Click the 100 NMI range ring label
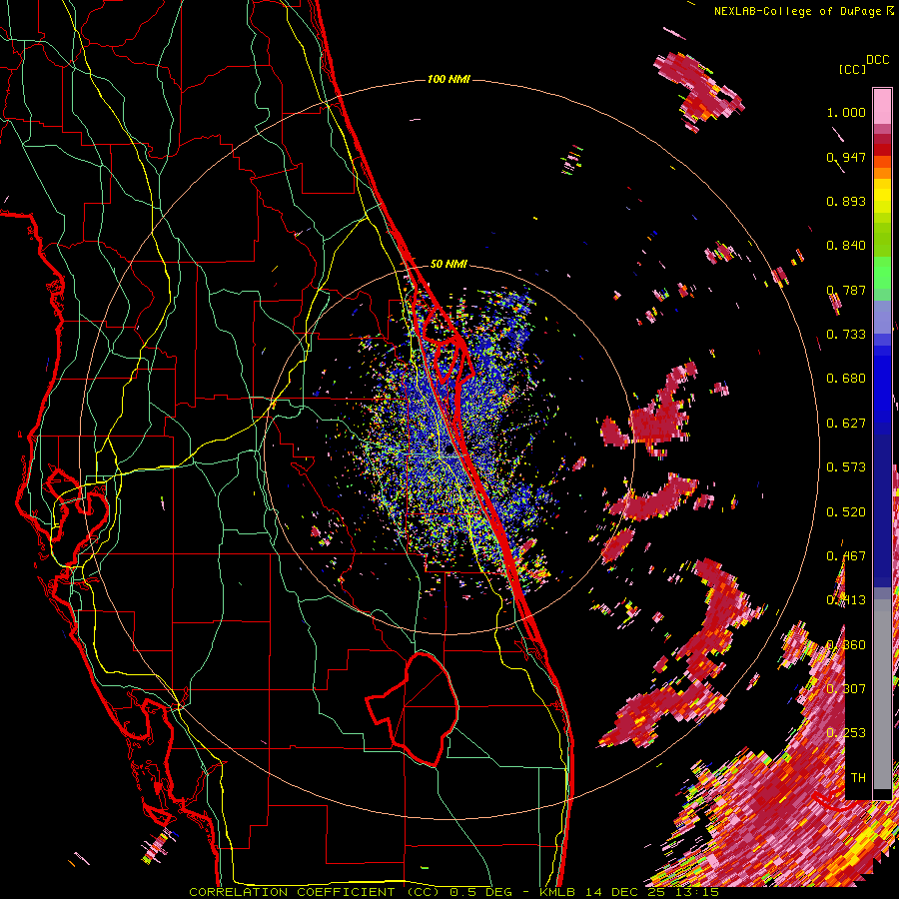899x899 pixels. pyautogui.click(x=449, y=79)
